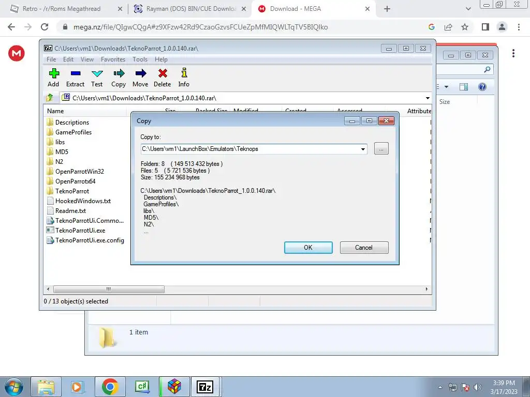Bookmark this page with the star icon
The height and width of the screenshot is (397, 530).
(x=465, y=27)
